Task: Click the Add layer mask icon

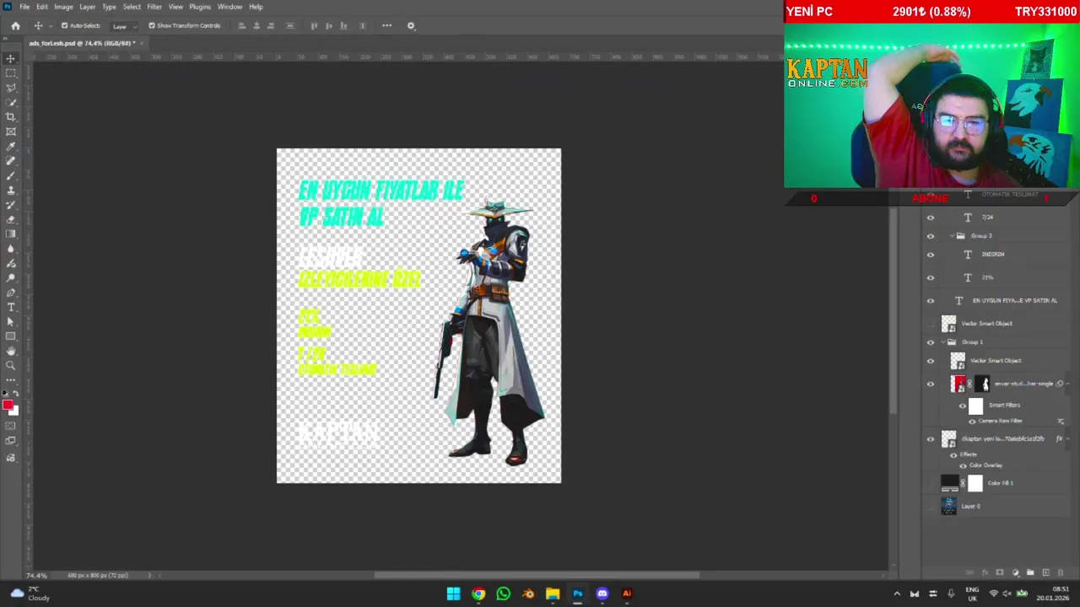Action: [1000, 572]
